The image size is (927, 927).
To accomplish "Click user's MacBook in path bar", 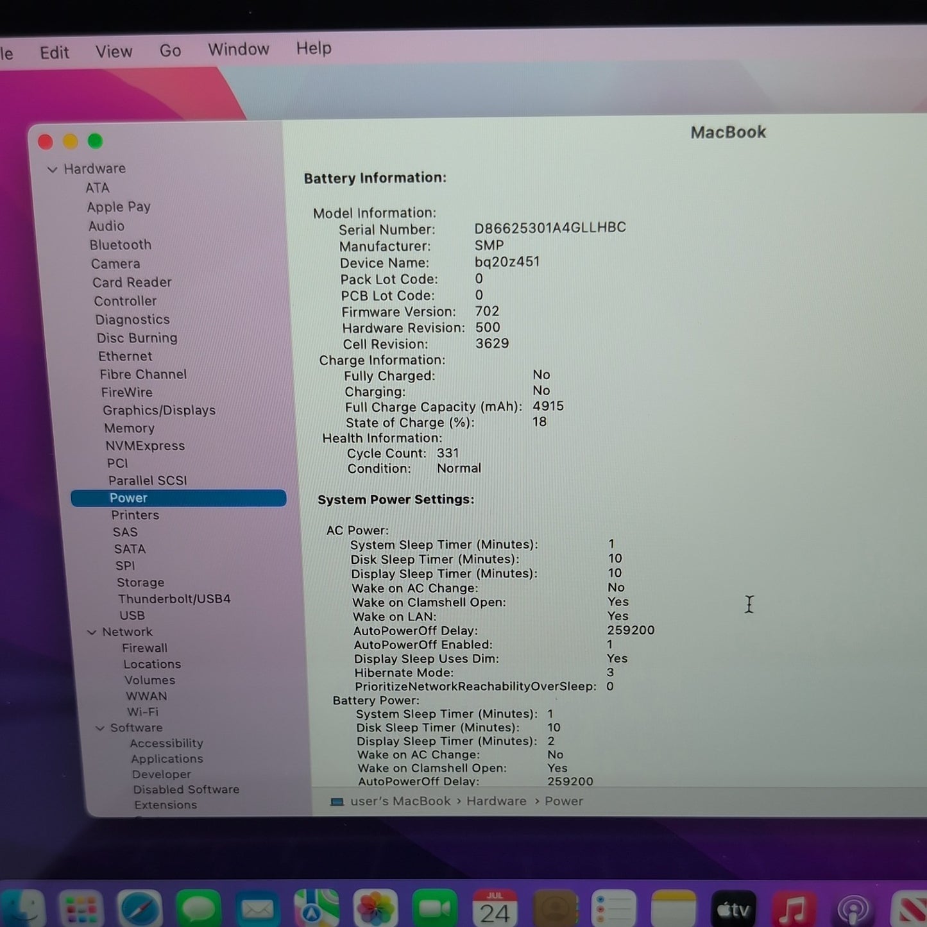I will 400,801.
